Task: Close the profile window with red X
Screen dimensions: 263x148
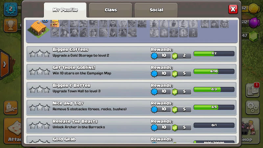Action: (233, 9)
